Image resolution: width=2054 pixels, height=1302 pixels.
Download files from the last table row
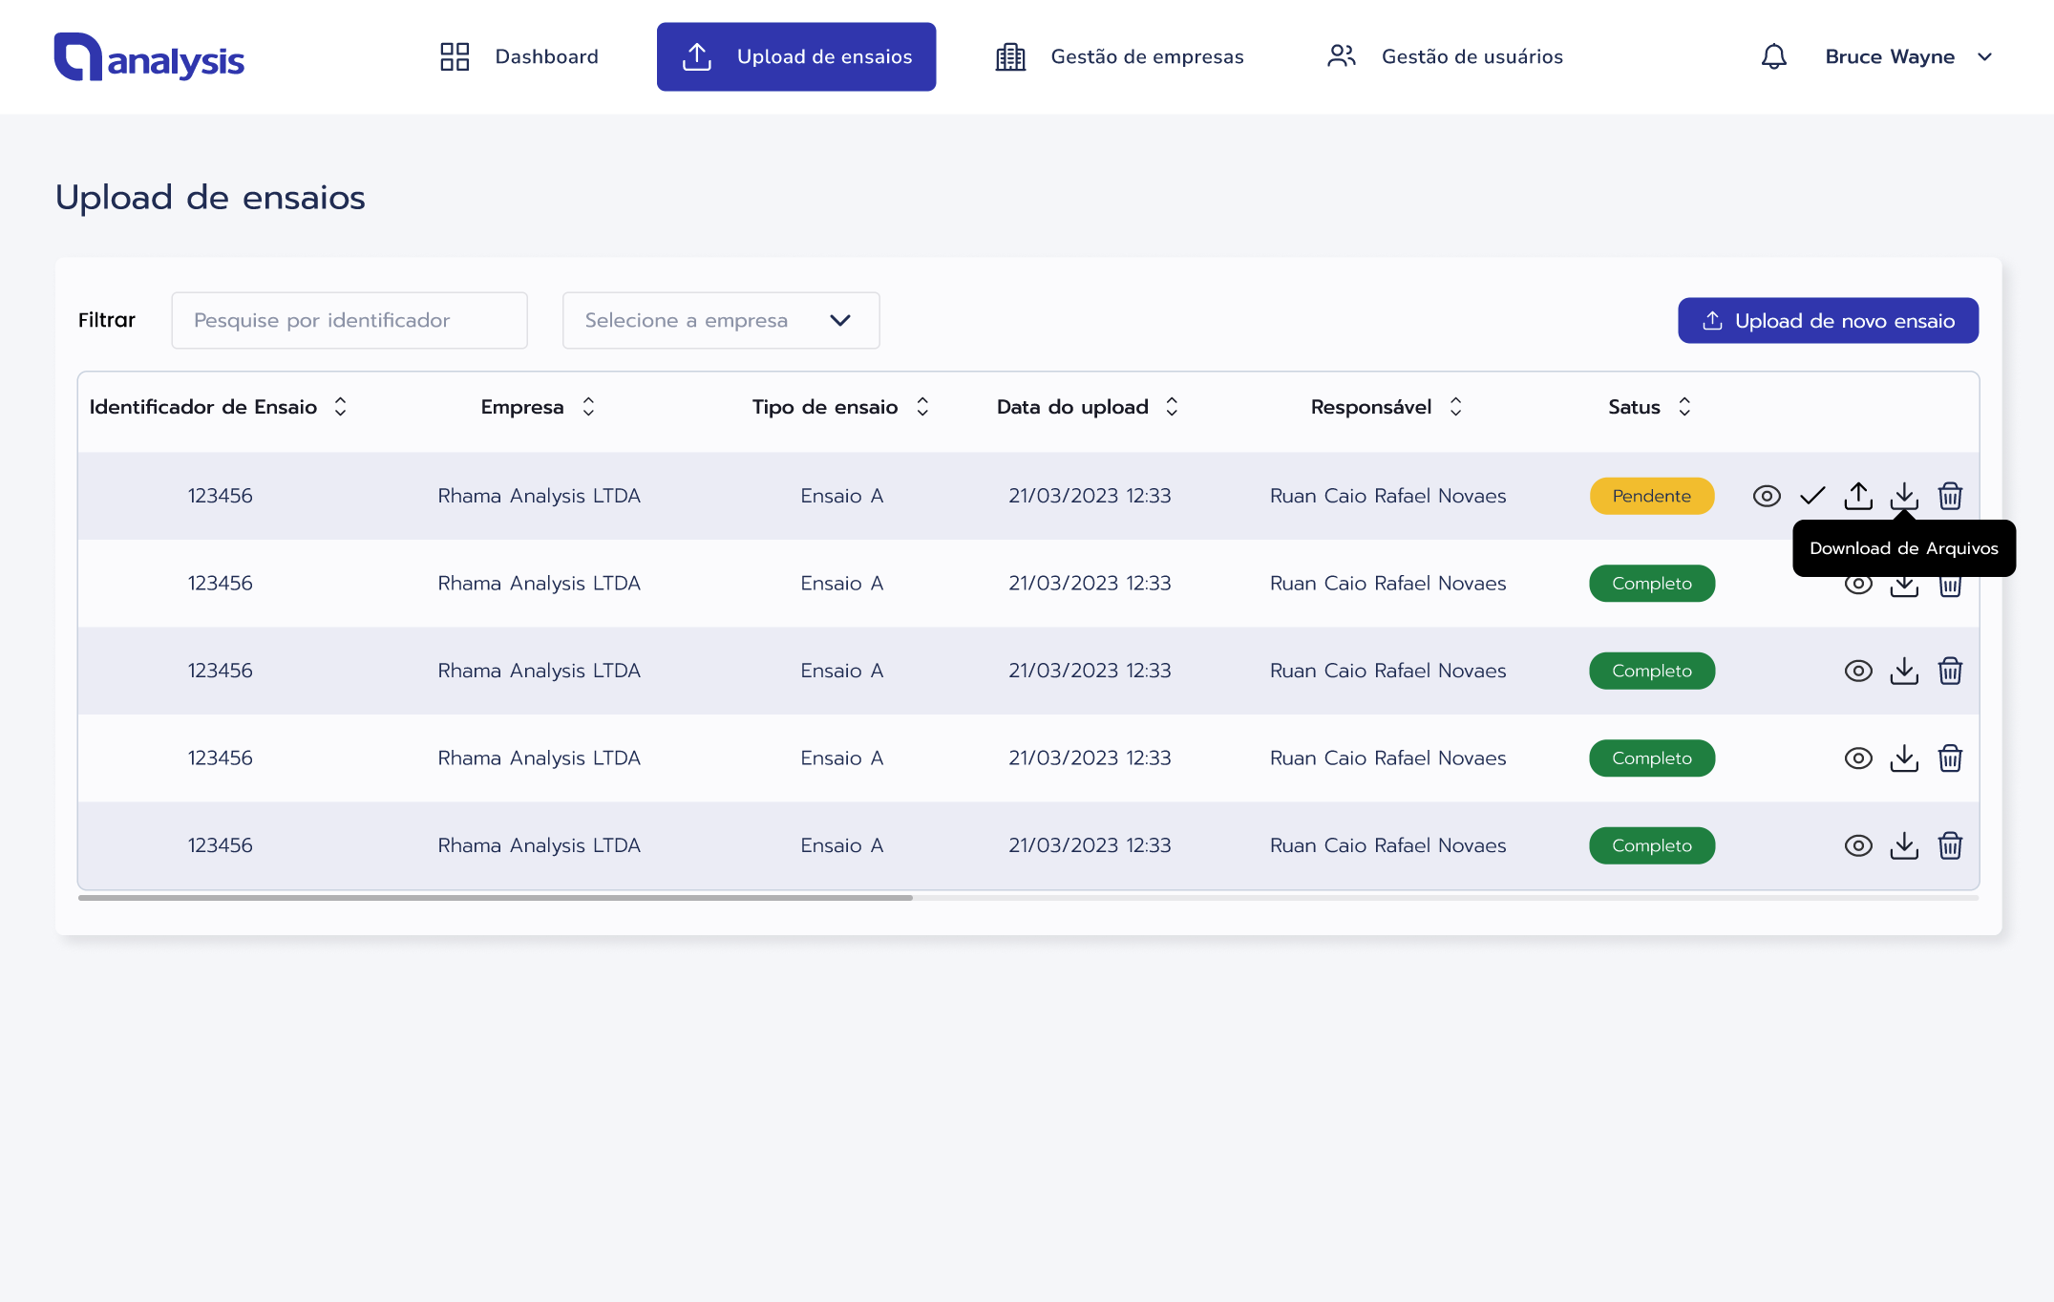tap(1904, 845)
